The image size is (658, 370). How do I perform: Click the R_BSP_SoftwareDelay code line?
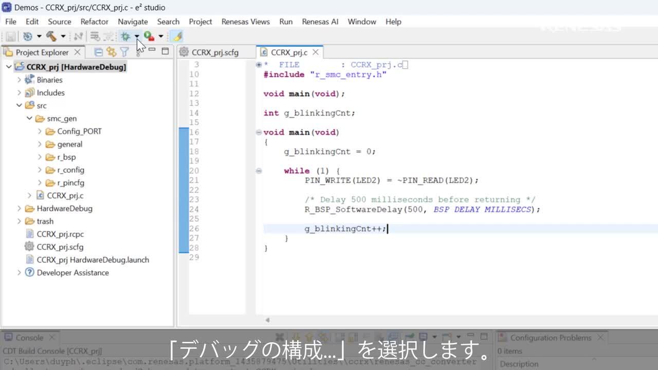423,210
